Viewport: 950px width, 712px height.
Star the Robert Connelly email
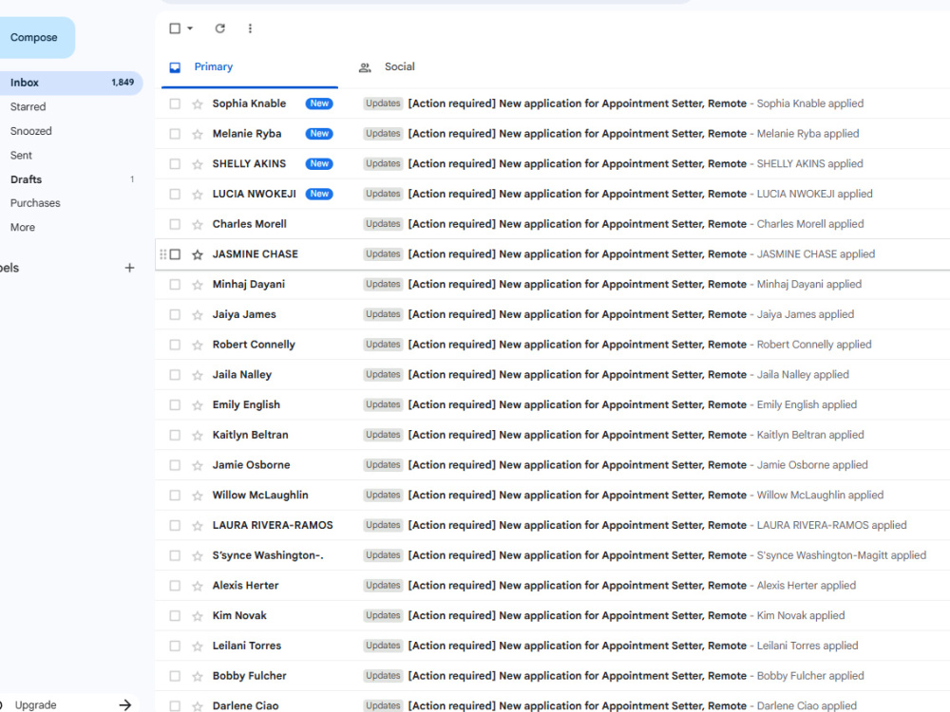point(198,346)
